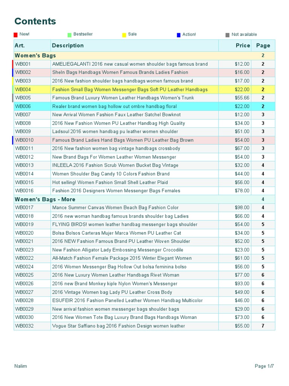This screenshot has width=289, height=386.
Task: Select Mance Summer Canvas Women Beach Bag row
Action: (x=144, y=208)
